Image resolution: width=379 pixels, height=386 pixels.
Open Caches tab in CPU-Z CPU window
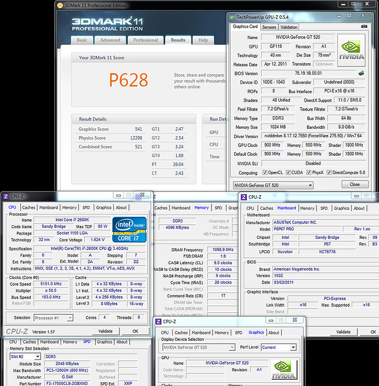coord(29,208)
